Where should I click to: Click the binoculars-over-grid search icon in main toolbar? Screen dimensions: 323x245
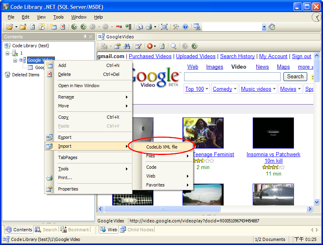pos(197,27)
